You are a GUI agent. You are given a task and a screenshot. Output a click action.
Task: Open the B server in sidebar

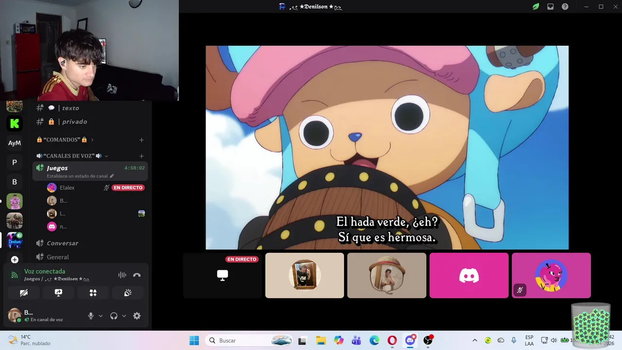point(15,182)
